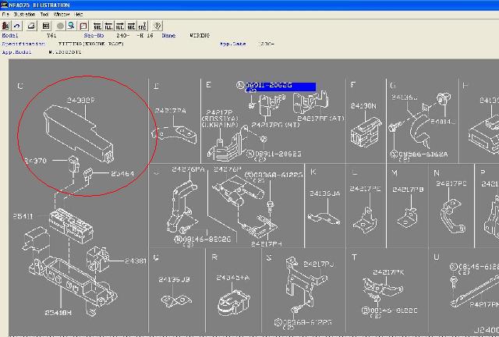Click part number 24130N in section F
Screen dimensions: 499x337
(363, 105)
